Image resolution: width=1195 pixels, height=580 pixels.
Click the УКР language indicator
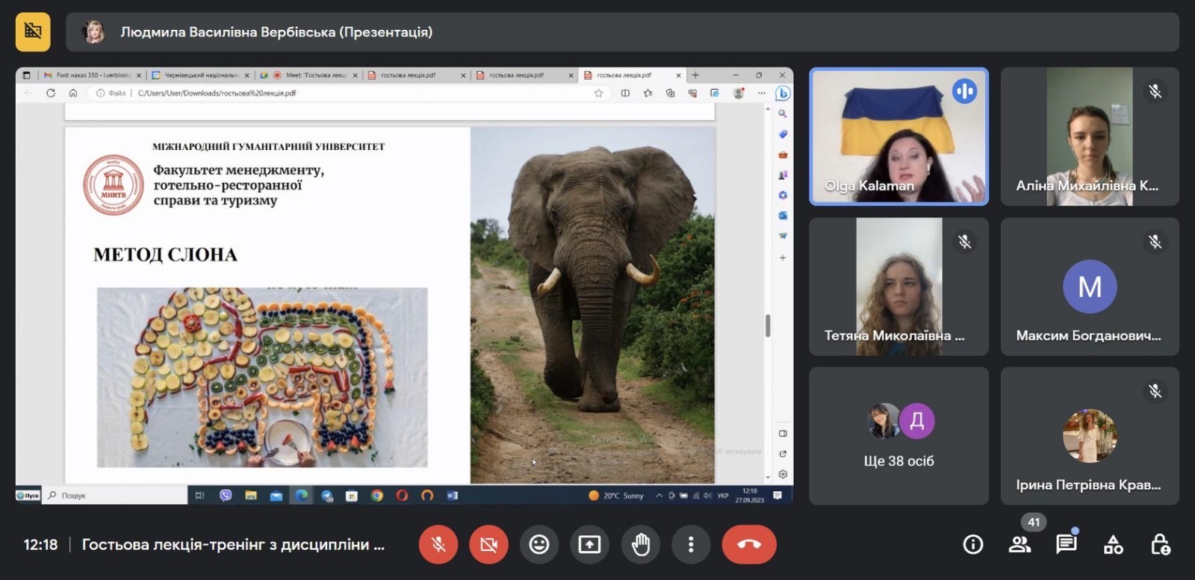pyautogui.click(x=723, y=496)
